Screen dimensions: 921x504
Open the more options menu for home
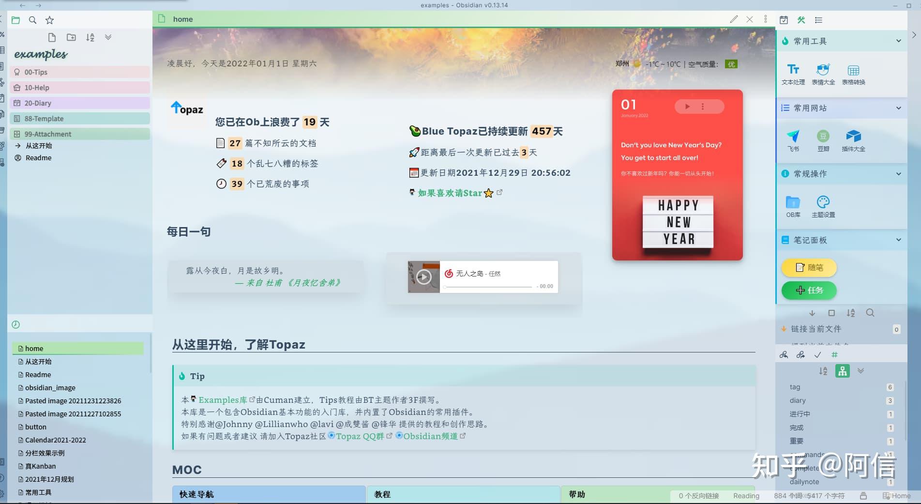click(766, 19)
